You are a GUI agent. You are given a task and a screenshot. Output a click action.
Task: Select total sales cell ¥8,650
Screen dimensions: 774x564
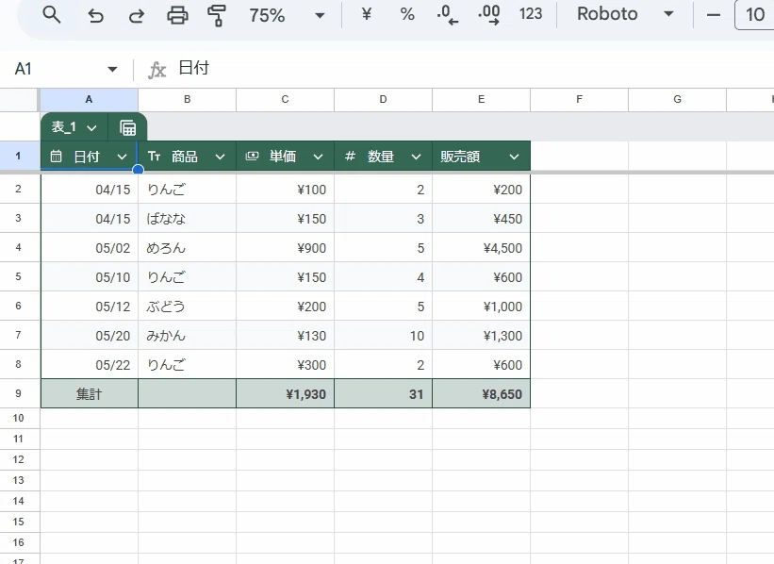coord(482,393)
